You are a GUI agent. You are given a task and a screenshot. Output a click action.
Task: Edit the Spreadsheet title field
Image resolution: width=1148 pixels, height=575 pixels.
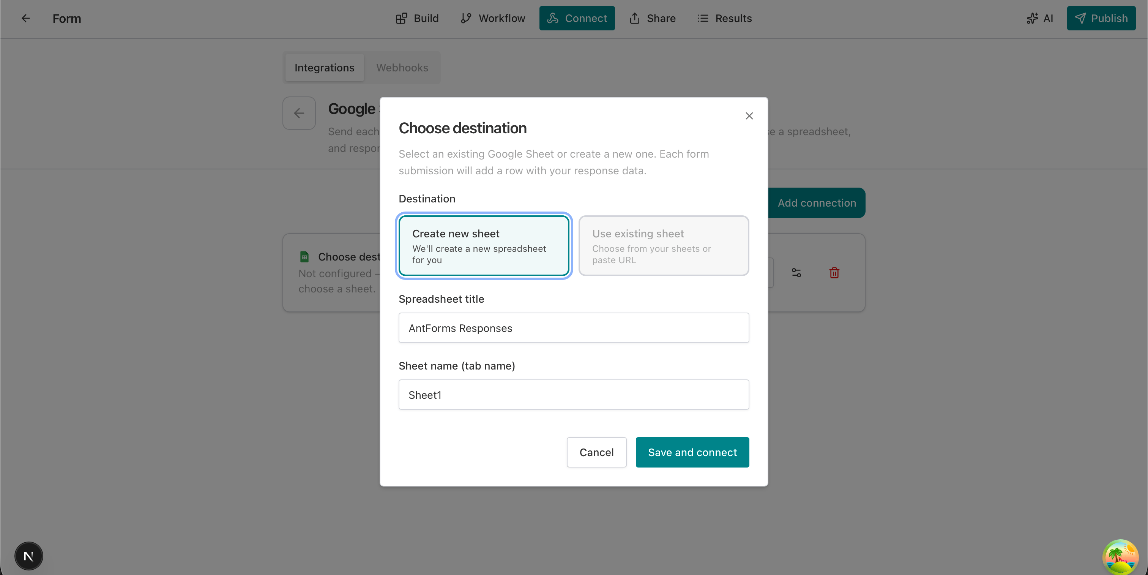click(x=573, y=328)
